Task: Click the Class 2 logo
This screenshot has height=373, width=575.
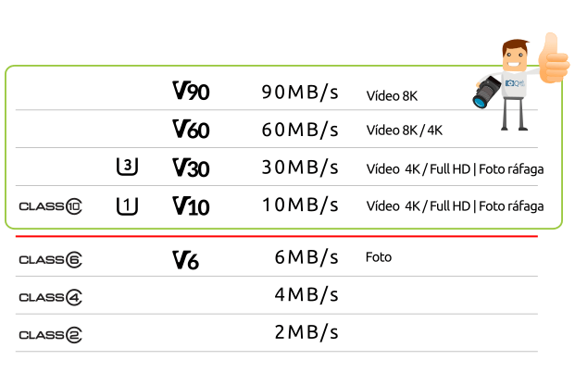Action: click(x=50, y=333)
